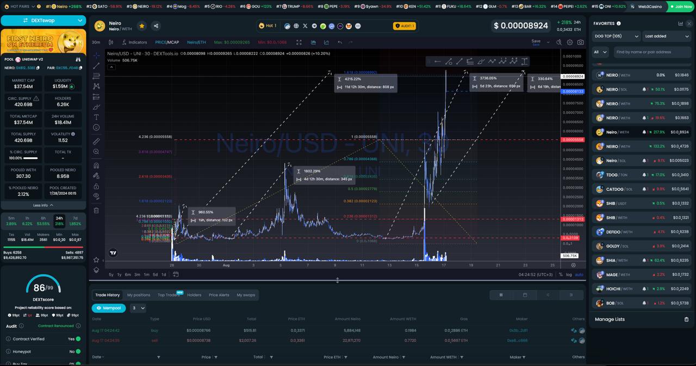The image size is (696, 366).
Task: Open DOG TOP (105) list dropdown
Action: pyautogui.click(x=616, y=36)
